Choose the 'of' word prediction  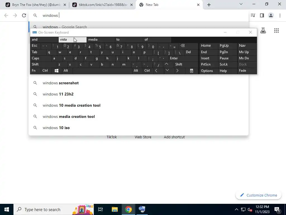click(x=157, y=39)
